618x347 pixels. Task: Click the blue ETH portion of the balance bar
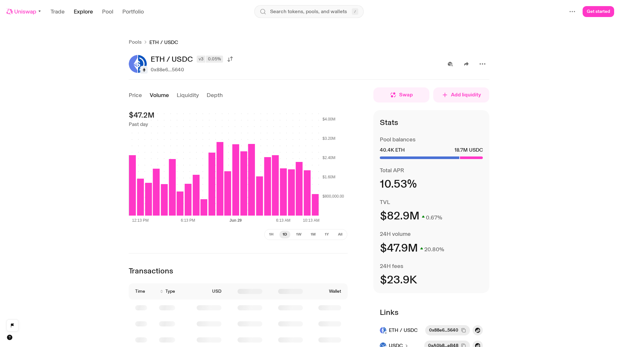[x=419, y=158]
